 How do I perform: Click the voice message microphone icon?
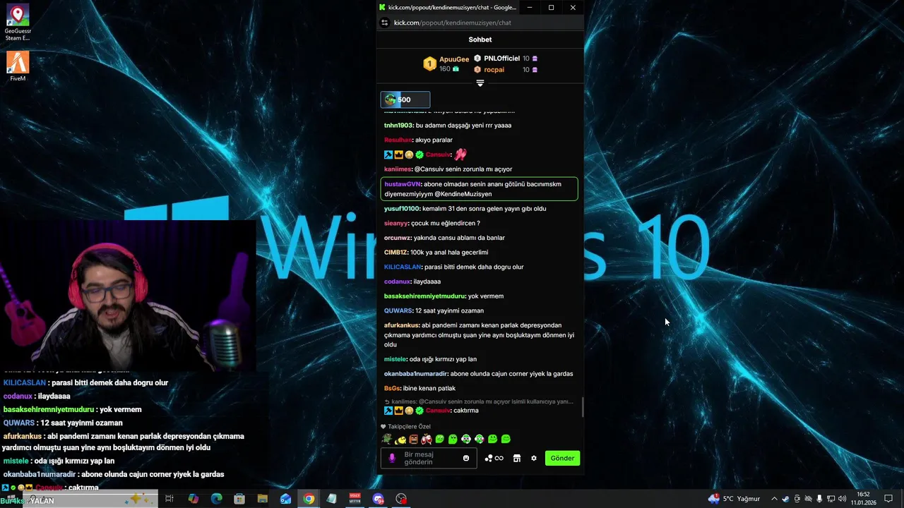pyautogui.click(x=392, y=458)
